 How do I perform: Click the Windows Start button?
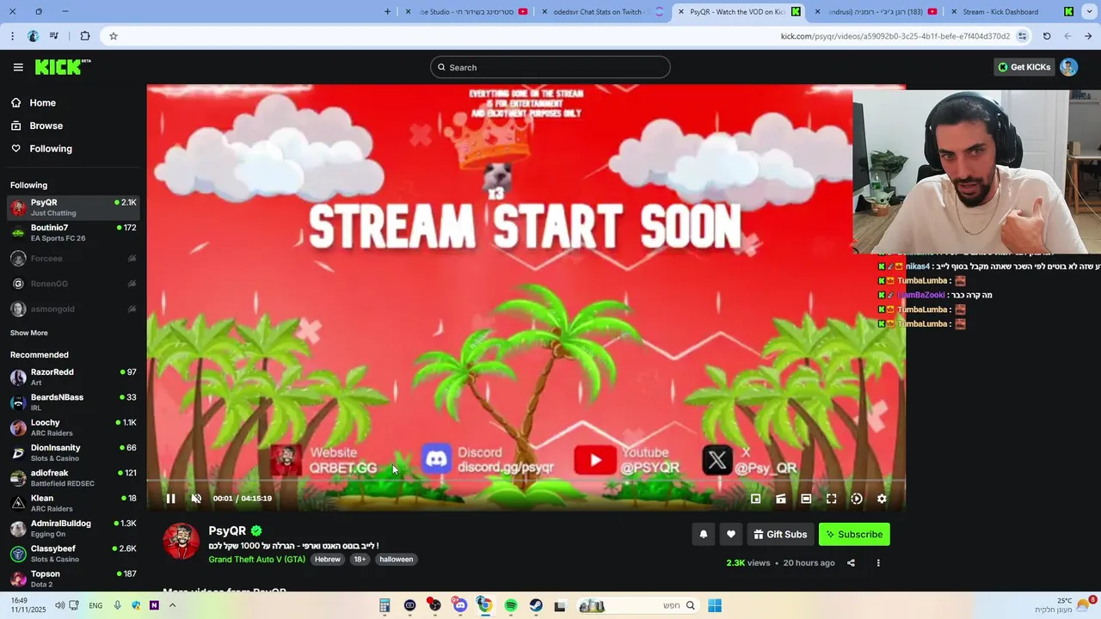[x=715, y=605]
